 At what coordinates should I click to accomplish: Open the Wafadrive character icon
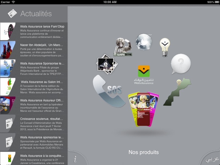pos(123,47)
